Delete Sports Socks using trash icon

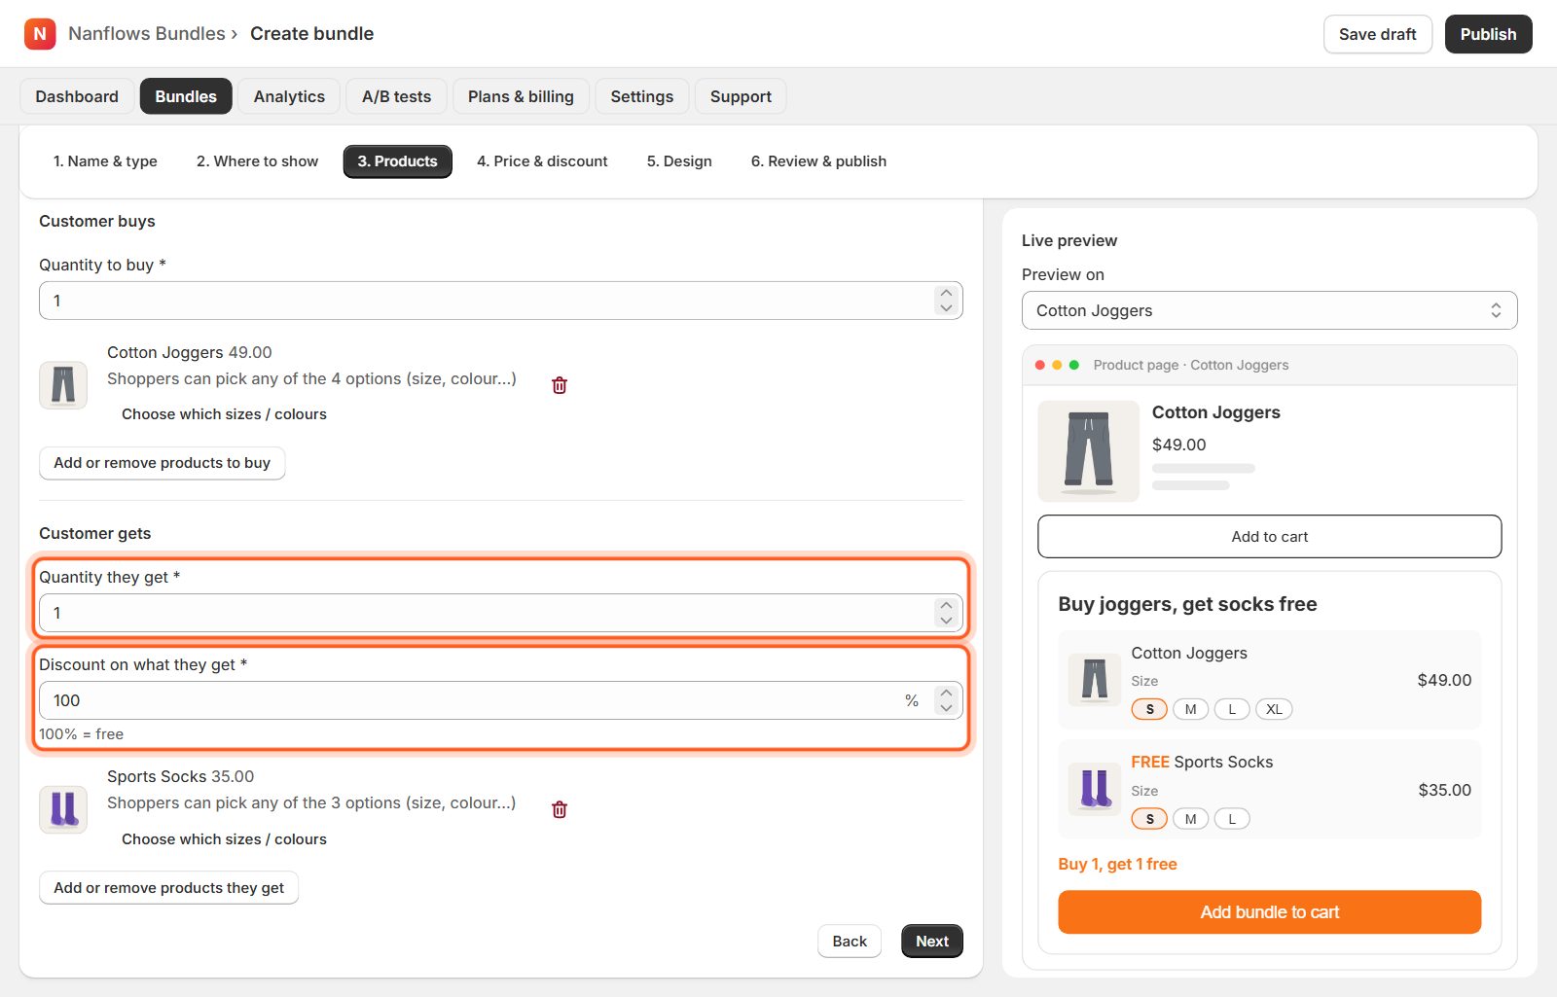560,809
